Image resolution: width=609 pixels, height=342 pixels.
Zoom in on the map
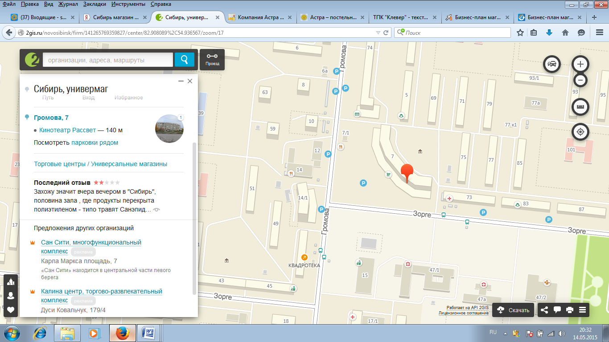pyautogui.click(x=580, y=64)
